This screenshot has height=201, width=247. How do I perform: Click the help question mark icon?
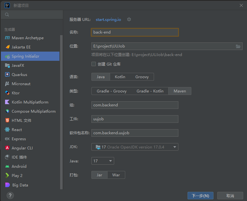[10, 195]
